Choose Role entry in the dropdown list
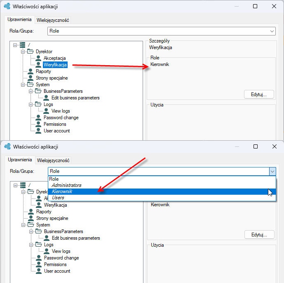284x283 pixels. (162, 179)
